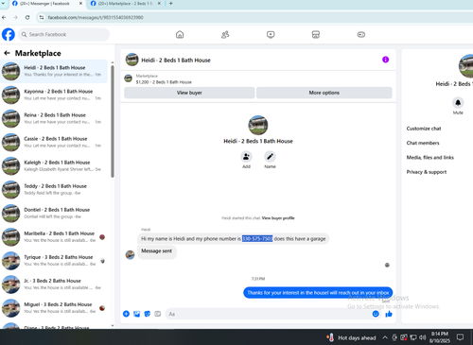Open the Friends icon in top bar
The width and height of the screenshot is (473, 345).
225,34
